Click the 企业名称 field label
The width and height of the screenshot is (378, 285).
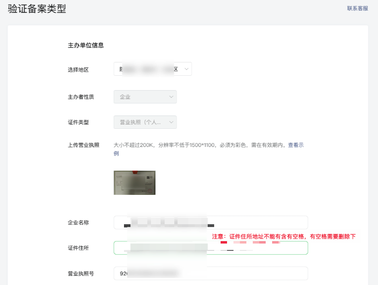(78, 223)
